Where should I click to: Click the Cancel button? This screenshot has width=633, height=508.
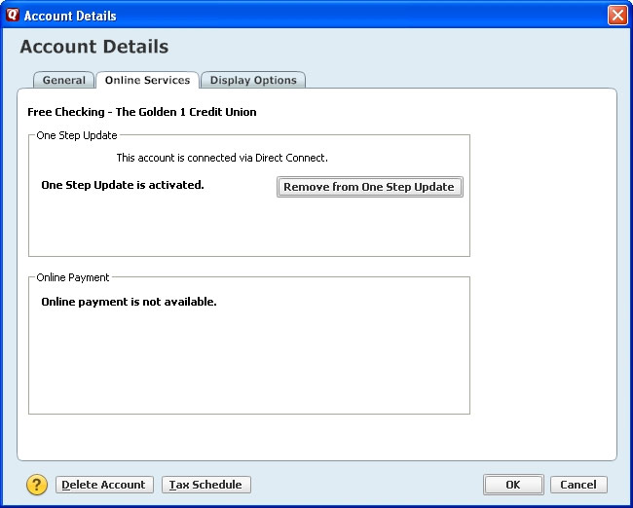click(x=578, y=485)
